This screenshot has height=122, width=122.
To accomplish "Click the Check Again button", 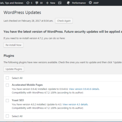I will [64, 21].
